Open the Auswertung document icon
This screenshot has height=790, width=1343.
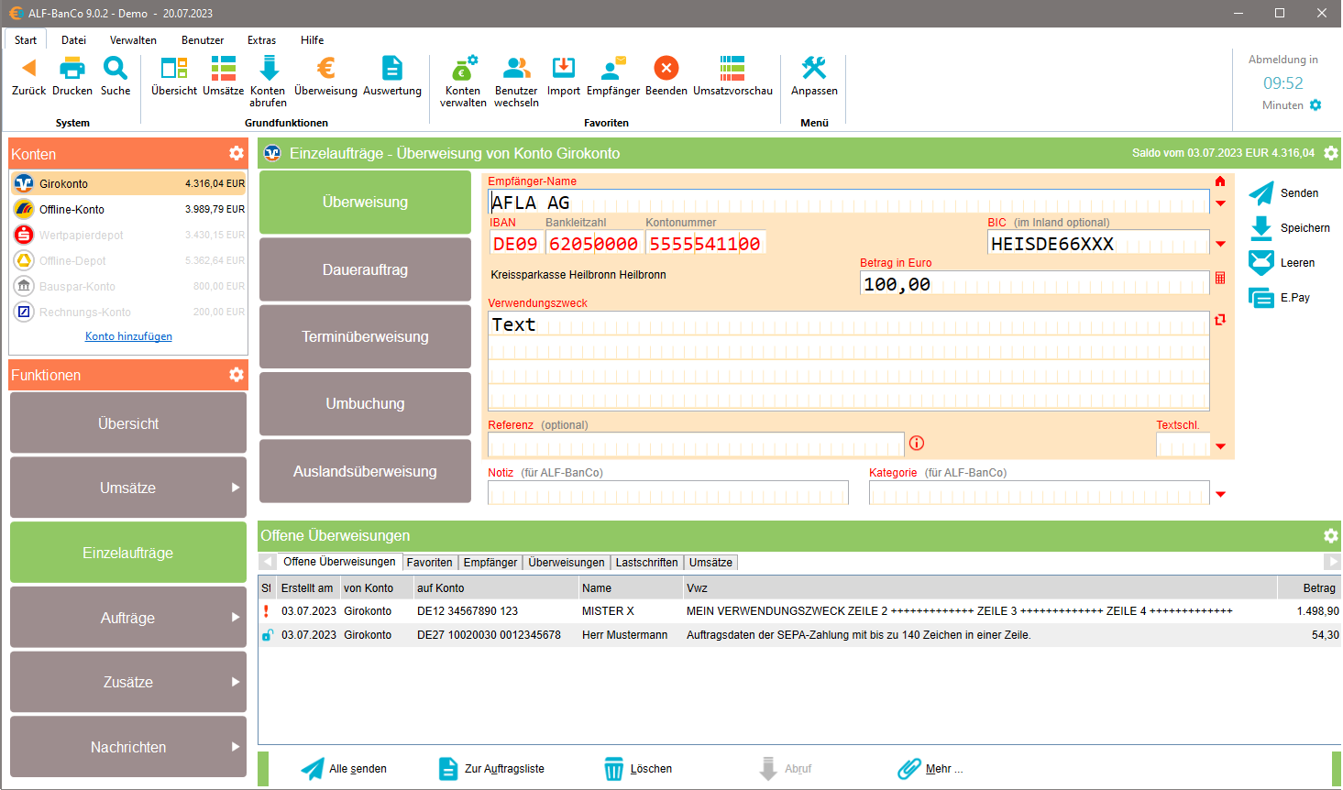(392, 68)
